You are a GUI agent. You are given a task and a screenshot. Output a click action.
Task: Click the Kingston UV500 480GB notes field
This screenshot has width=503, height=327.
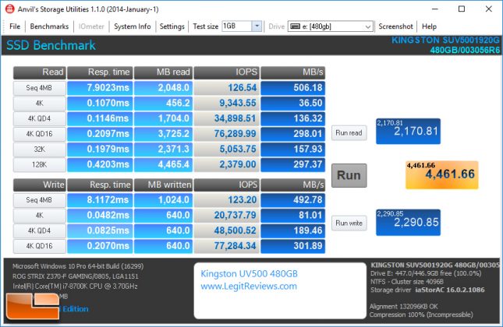(280, 291)
